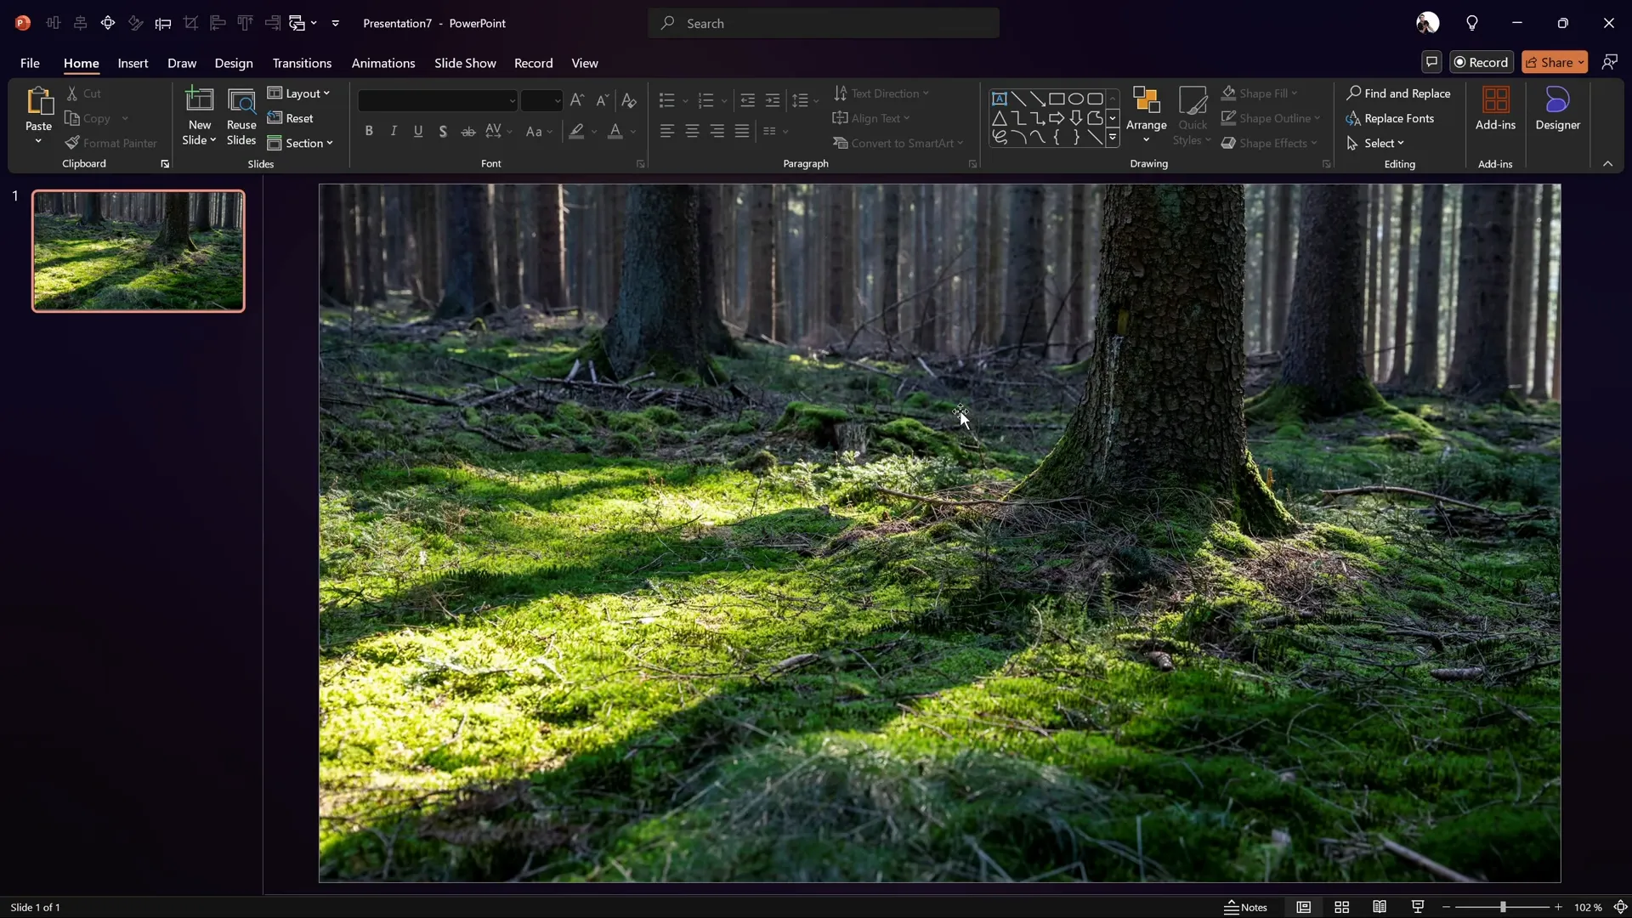Expand the shapes gallery More button
1632x918 pixels.
(1113, 137)
